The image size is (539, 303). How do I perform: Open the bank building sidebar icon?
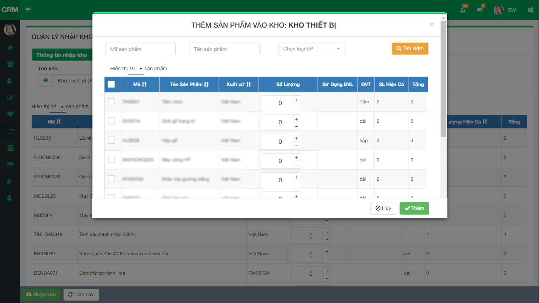pyautogui.click(x=10, y=148)
